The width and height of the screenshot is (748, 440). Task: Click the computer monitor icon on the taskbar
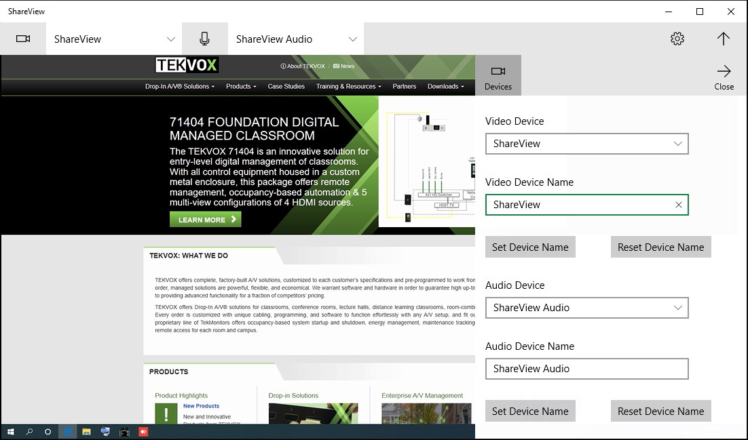pyautogui.click(x=105, y=432)
